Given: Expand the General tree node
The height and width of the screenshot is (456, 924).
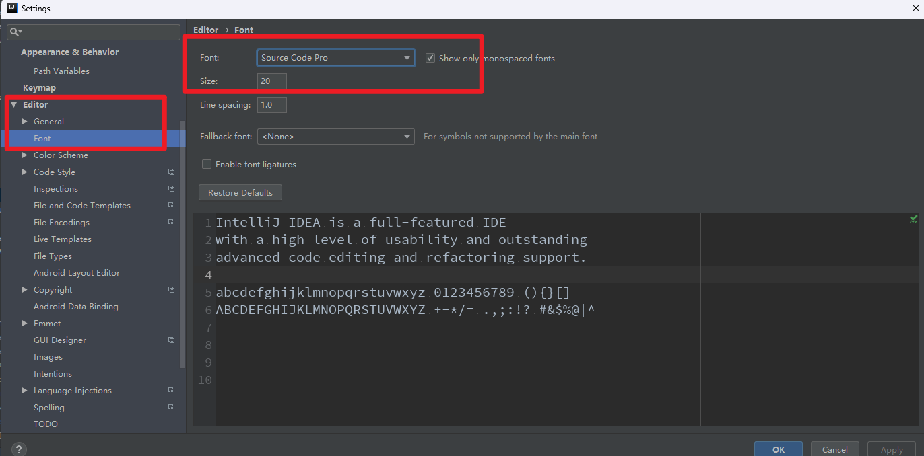Looking at the screenshot, I should pyautogui.click(x=25, y=122).
